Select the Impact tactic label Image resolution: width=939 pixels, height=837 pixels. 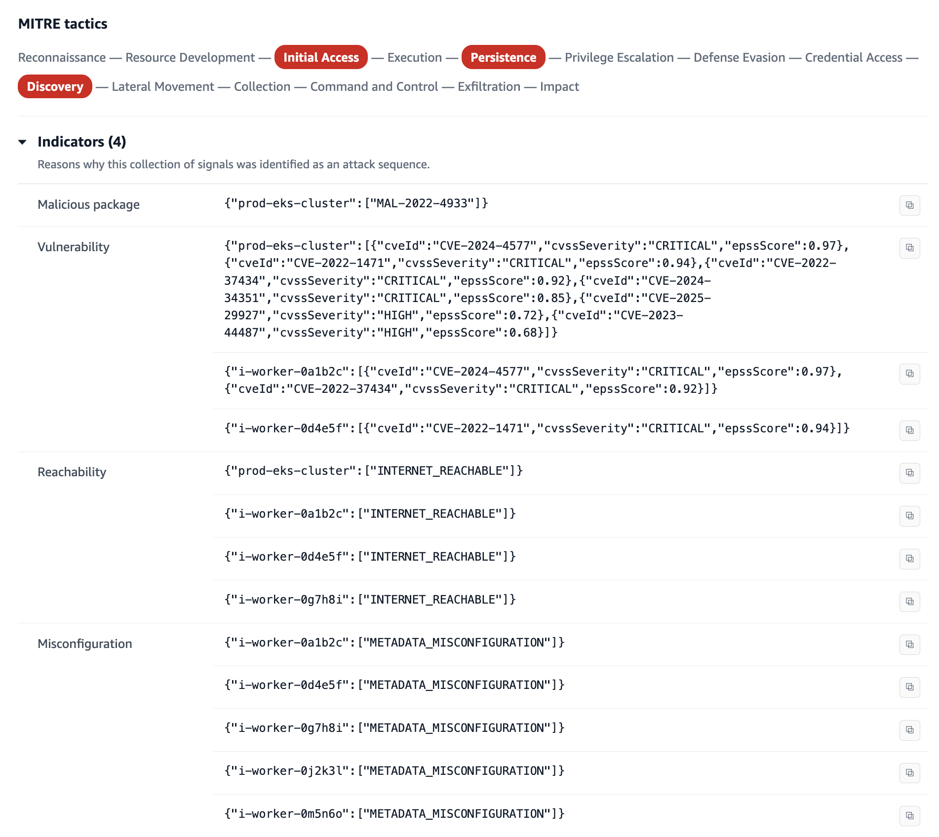tap(559, 86)
